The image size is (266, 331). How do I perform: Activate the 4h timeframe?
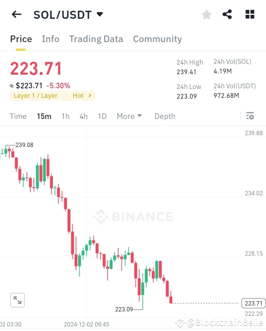click(x=83, y=116)
